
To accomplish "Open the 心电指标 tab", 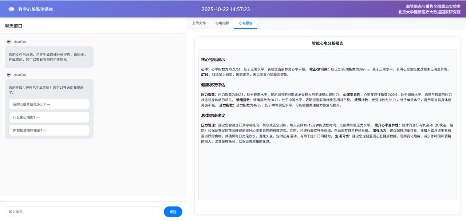I will (222, 23).
